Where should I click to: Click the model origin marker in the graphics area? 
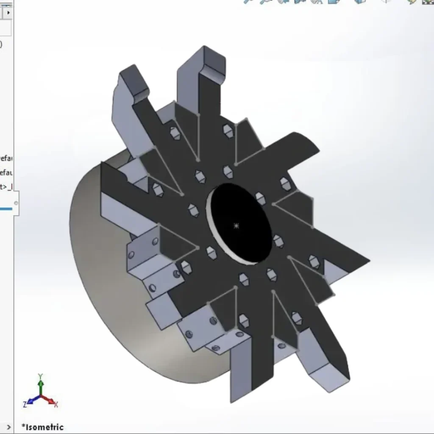click(236, 226)
